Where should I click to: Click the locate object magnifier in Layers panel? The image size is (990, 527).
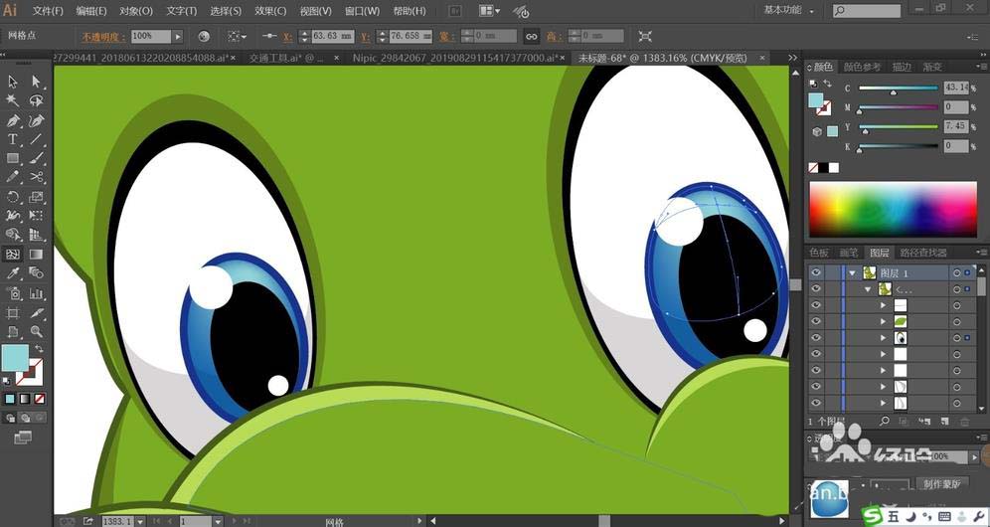(x=885, y=421)
